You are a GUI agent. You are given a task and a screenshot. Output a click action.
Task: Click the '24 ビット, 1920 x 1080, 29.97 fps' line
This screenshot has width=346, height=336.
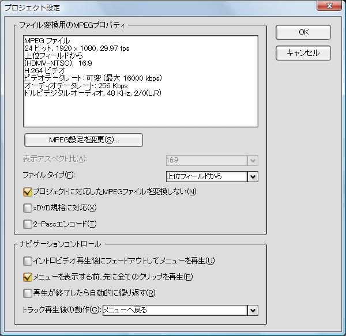click(x=77, y=48)
